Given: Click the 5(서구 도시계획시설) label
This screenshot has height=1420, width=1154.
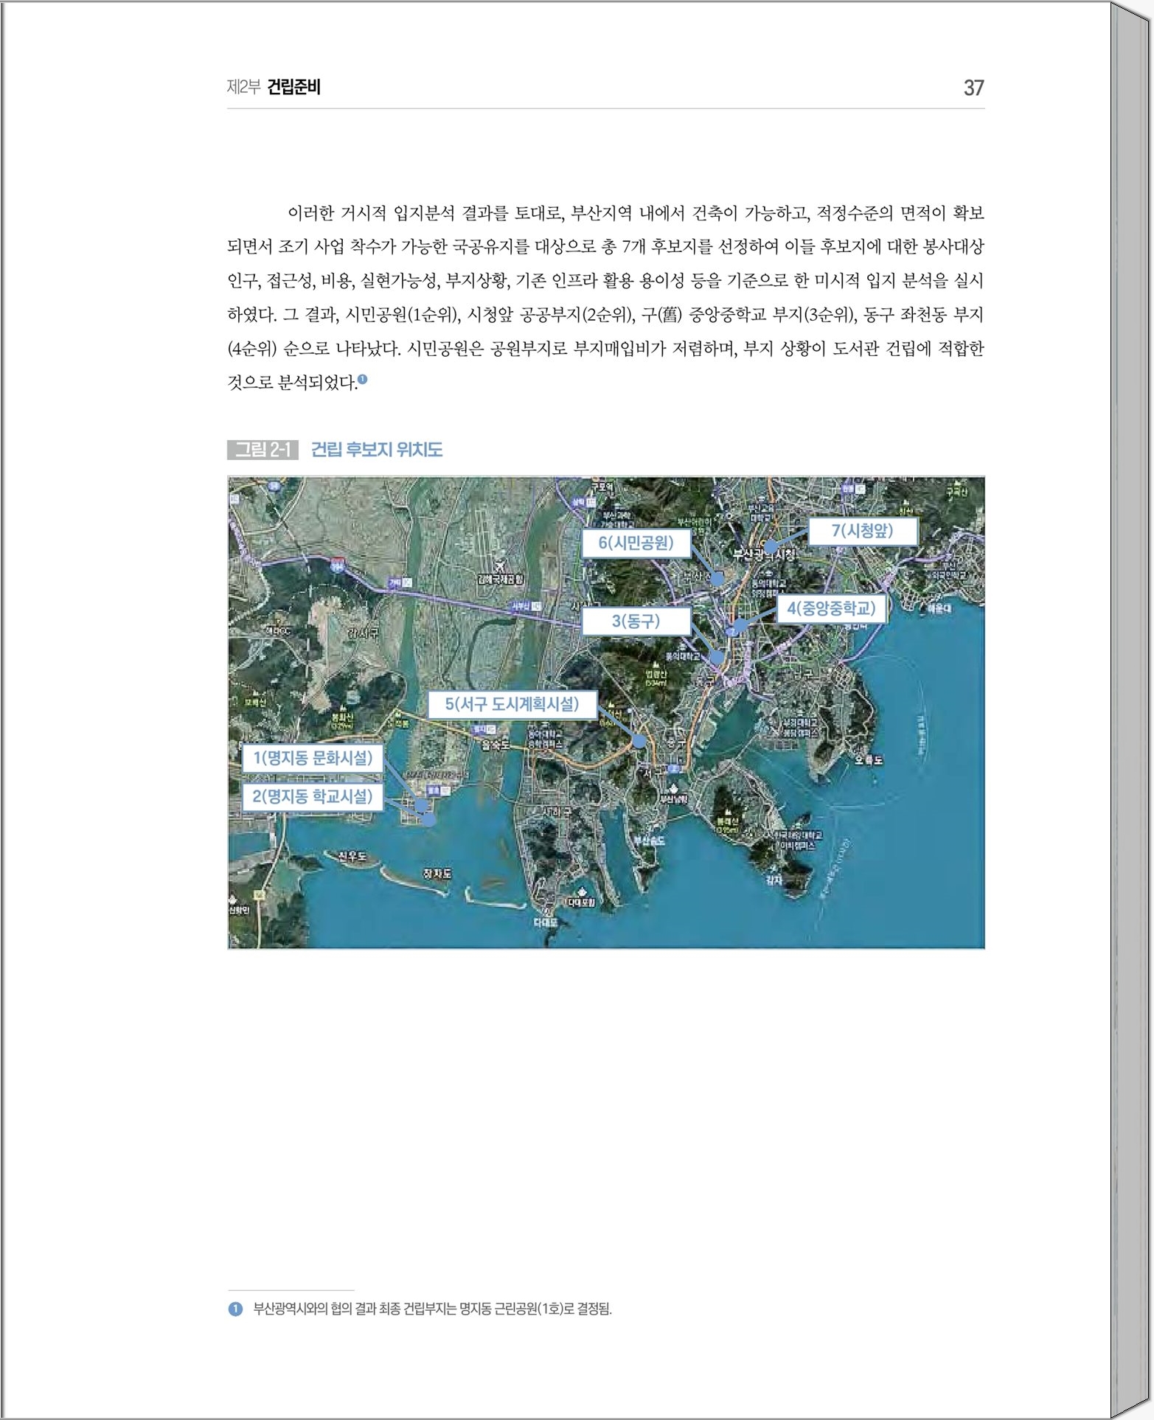Looking at the screenshot, I should click(x=512, y=704).
